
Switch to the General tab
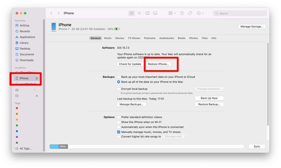[96, 38]
